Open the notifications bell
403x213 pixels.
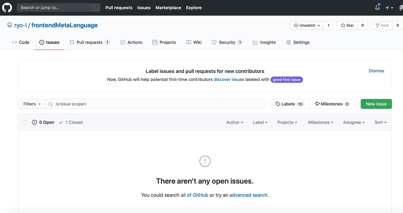point(377,7)
